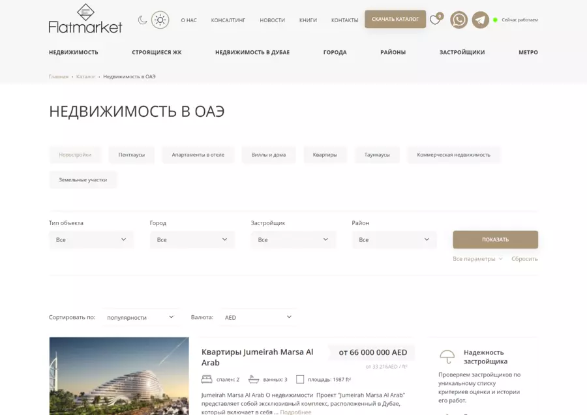Screen dimensions: 587x415
Task: Expand Все параметры filters
Action: [x=477, y=259]
